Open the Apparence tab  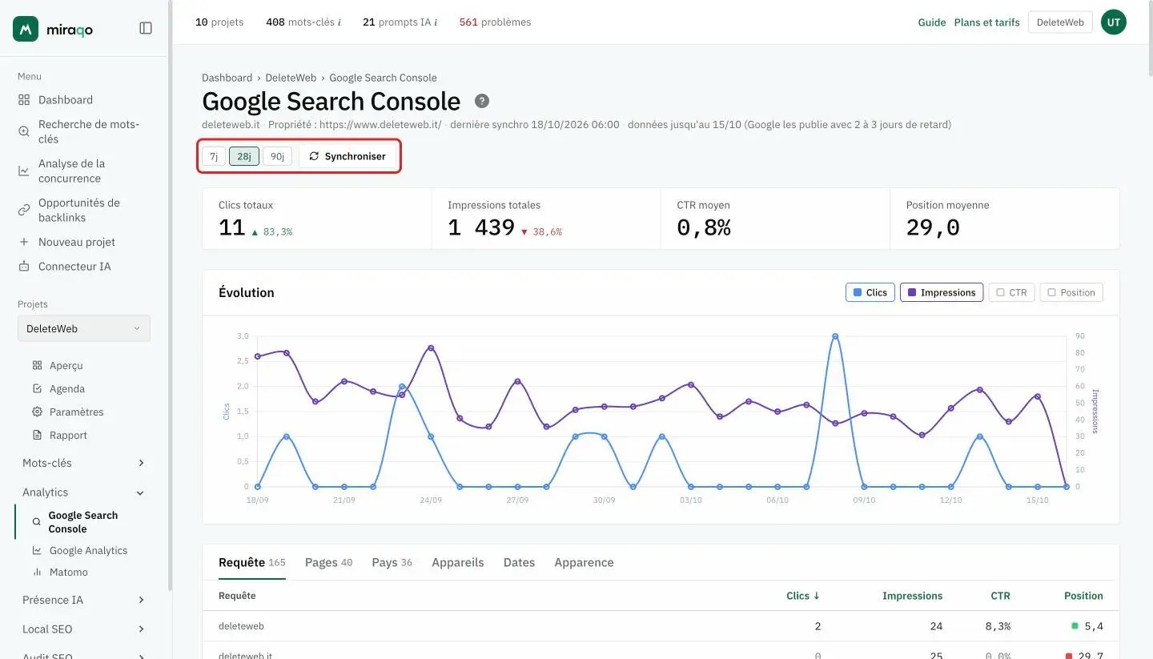point(584,562)
